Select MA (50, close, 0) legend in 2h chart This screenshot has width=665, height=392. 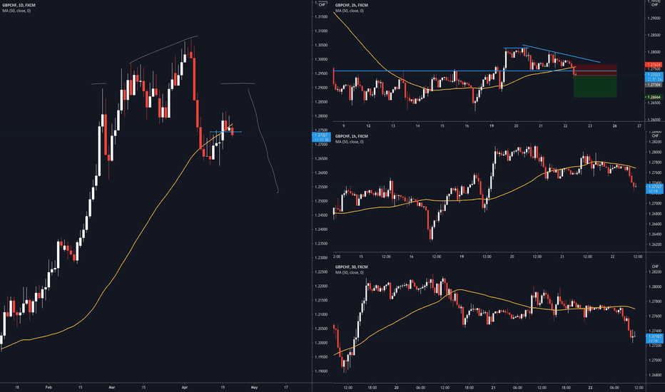click(350, 11)
